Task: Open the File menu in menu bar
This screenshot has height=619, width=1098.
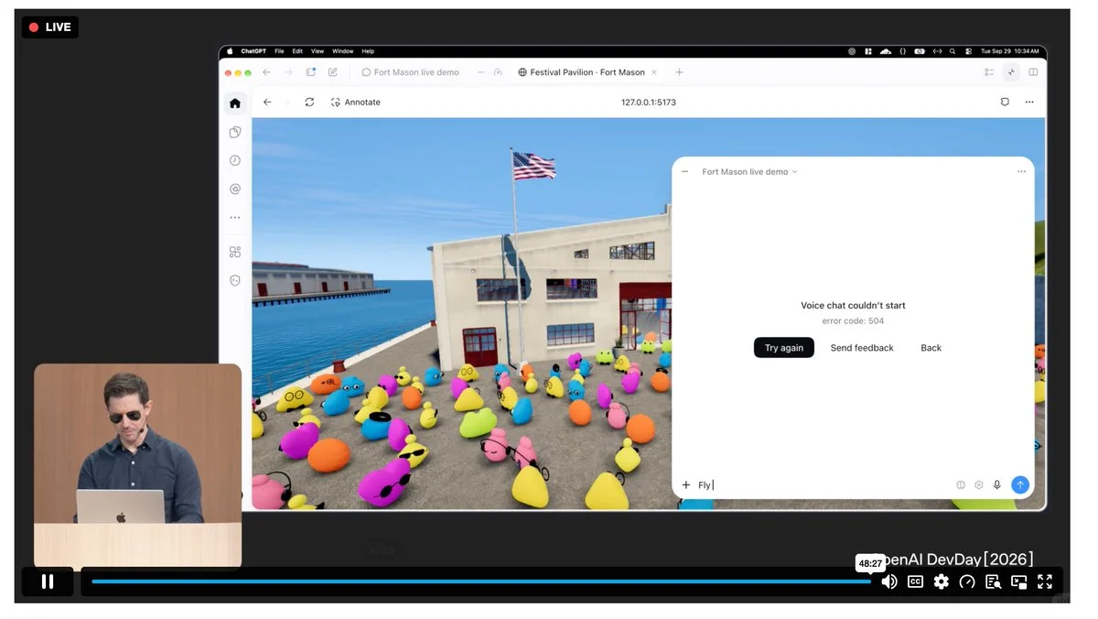Action: tap(279, 51)
